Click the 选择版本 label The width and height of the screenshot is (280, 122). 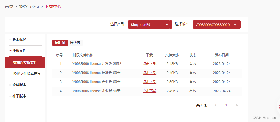tap(182, 24)
